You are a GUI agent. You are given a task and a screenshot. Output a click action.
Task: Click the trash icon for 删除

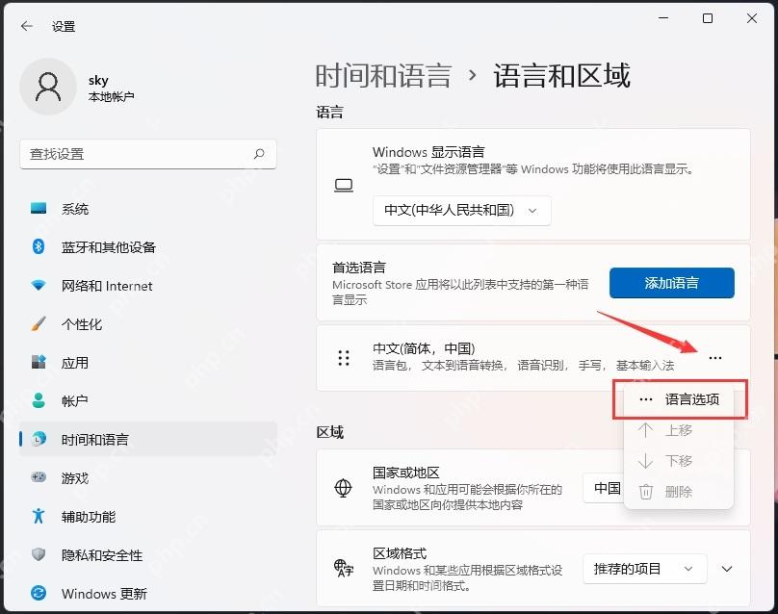click(x=645, y=492)
